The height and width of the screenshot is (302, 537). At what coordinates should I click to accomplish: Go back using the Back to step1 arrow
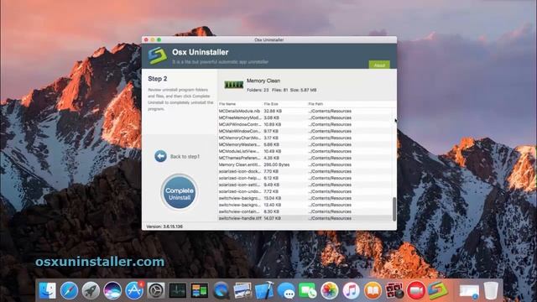point(160,156)
